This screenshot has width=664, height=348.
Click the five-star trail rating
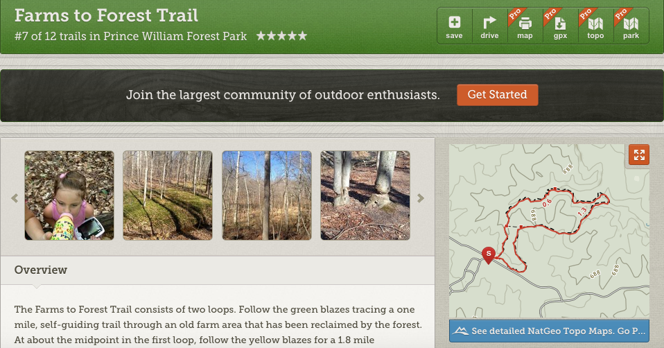pyautogui.click(x=281, y=36)
